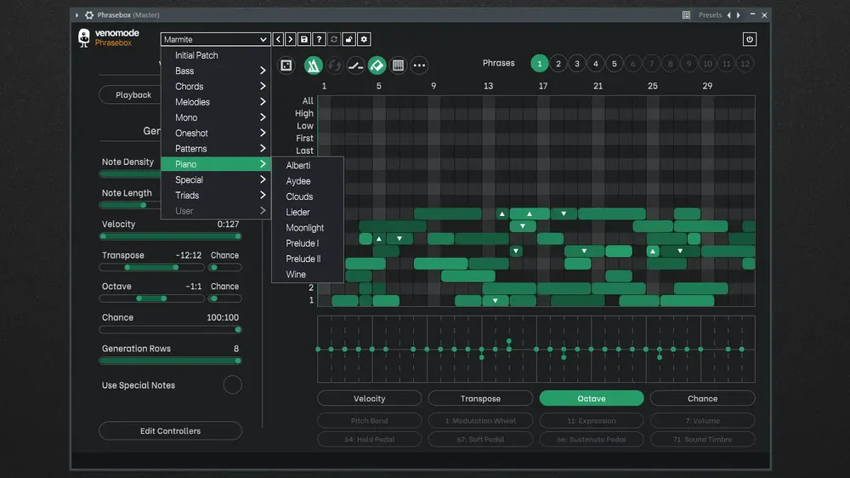Image resolution: width=850 pixels, height=478 pixels.
Task: Adjust the Generation Rows slider
Action: pyautogui.click(x=170, y=361)
